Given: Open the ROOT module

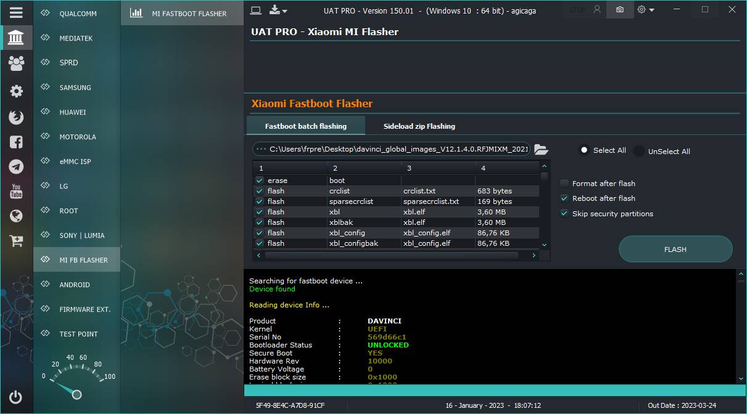Looking at the screenshot, I should tap(77, 211).
